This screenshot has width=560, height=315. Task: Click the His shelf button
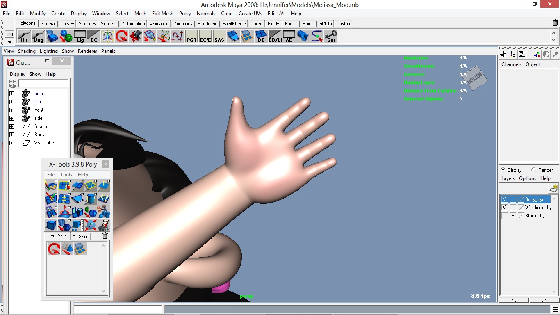tap(24, 37)
